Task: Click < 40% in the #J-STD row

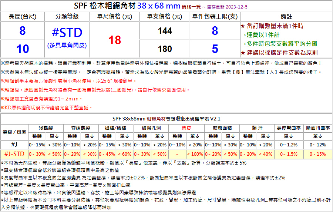Action: 265,154
